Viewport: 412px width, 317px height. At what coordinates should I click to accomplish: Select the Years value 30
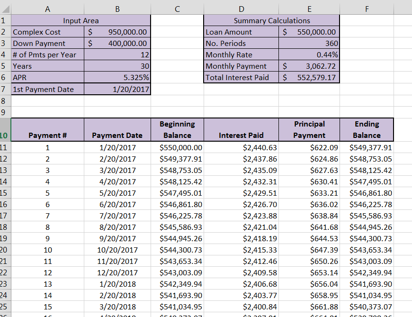[117, 66]
